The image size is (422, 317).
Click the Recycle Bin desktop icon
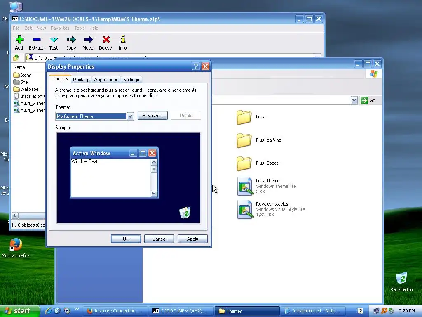click(x=401, y=282)
